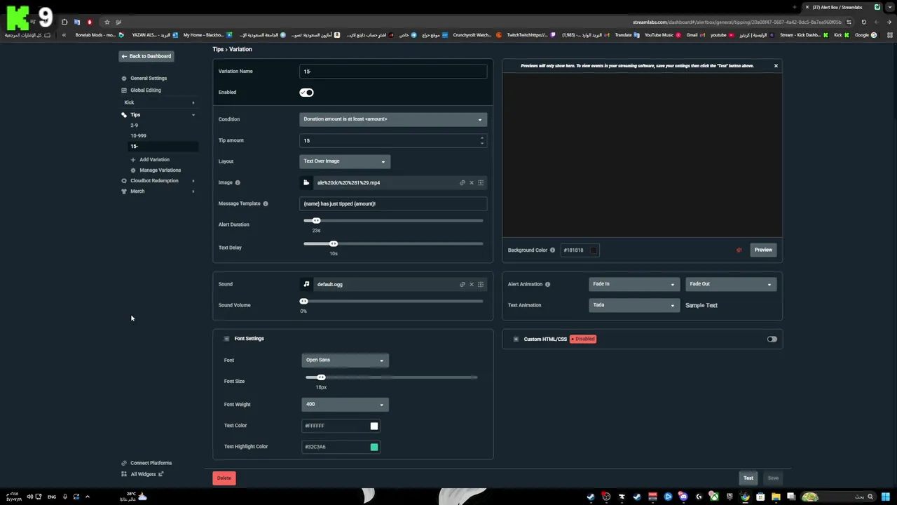This screenshot has width=897, height=505.
Task: Open File Explorer folder from the taskbar
Action: (776, 497)
